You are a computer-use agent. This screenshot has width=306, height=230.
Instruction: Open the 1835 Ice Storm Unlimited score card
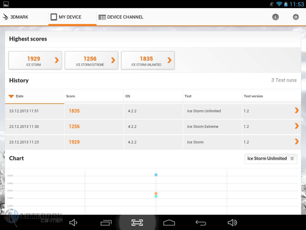pos(148,60)
